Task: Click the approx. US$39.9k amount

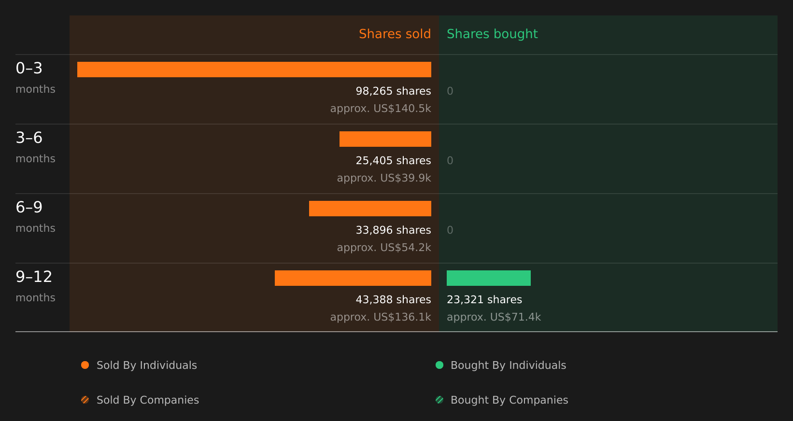Action: (384, 178)
